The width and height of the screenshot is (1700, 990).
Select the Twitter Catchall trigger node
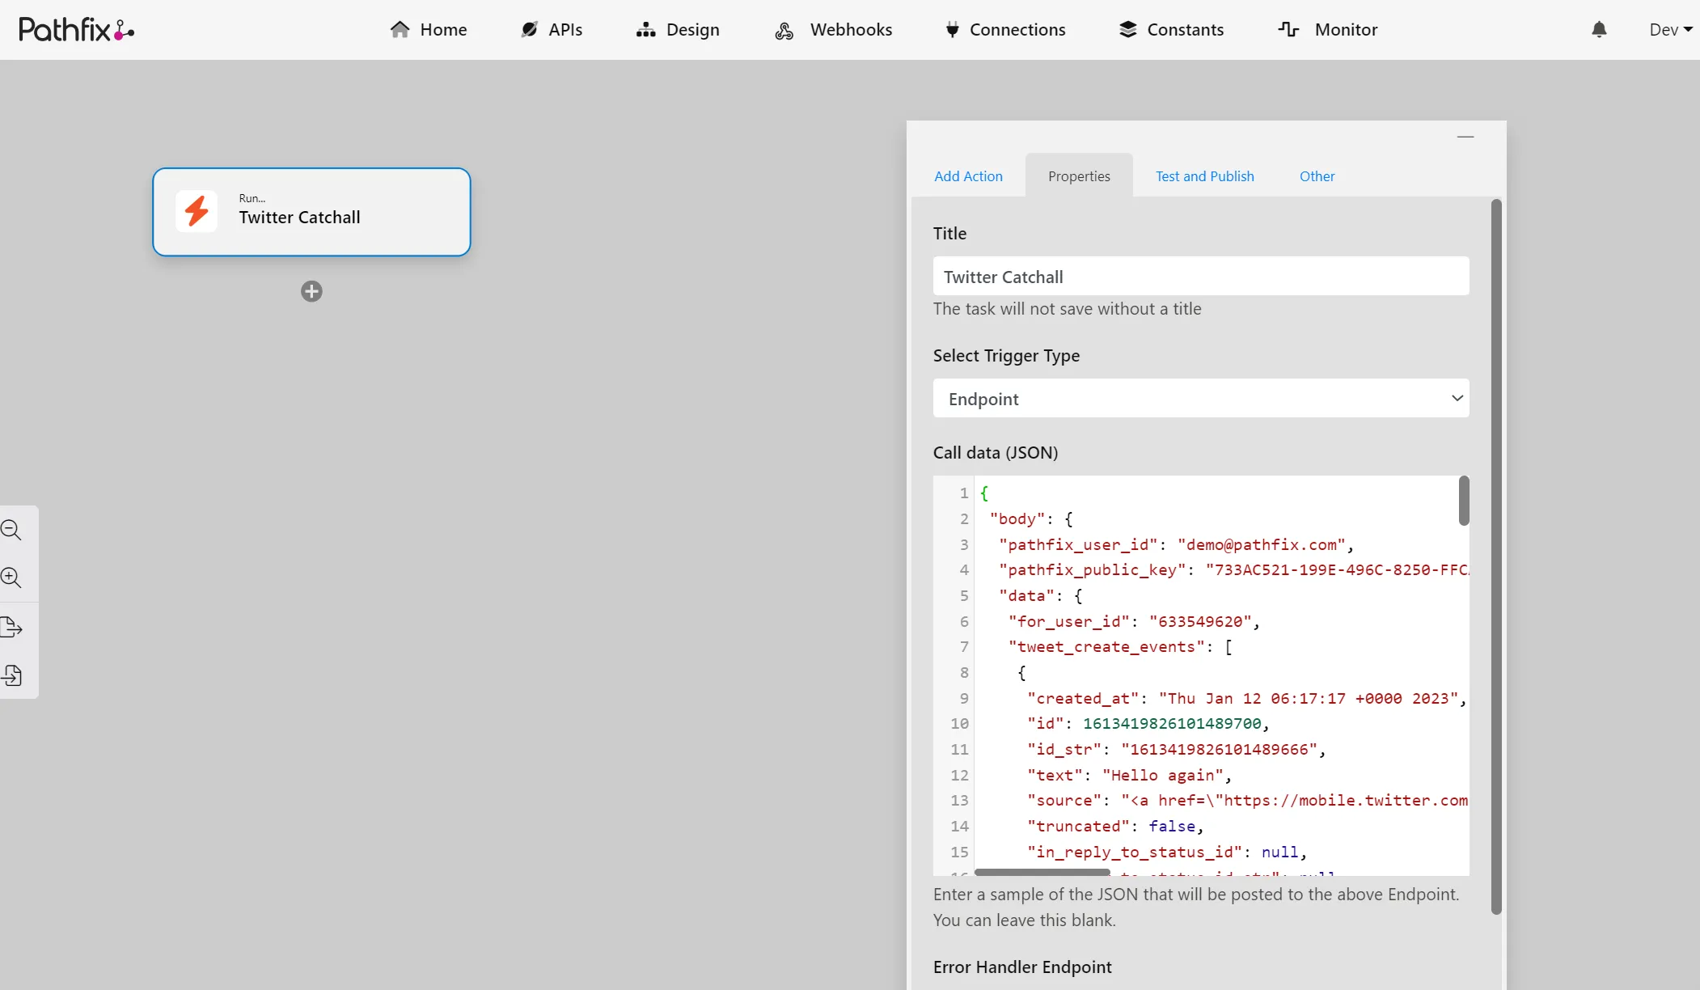tap(311, 212)
